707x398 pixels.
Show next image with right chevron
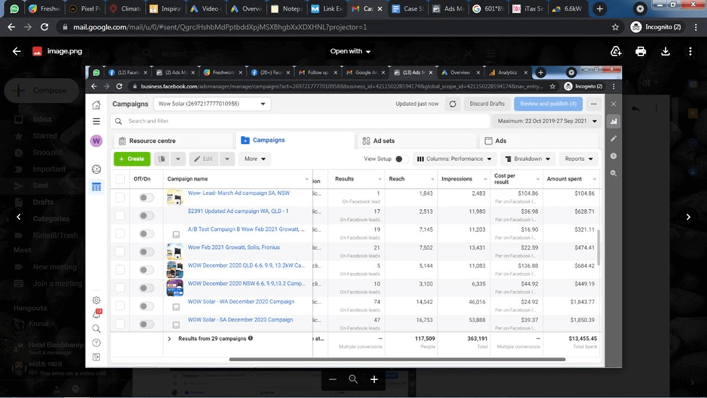(x=688, y=217)
